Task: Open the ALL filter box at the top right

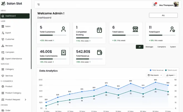Action: tap(163, 15)
